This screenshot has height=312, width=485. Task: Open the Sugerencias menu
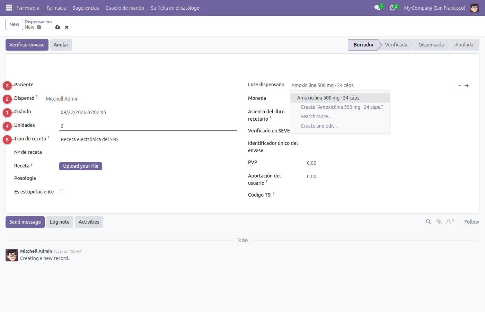86,8
